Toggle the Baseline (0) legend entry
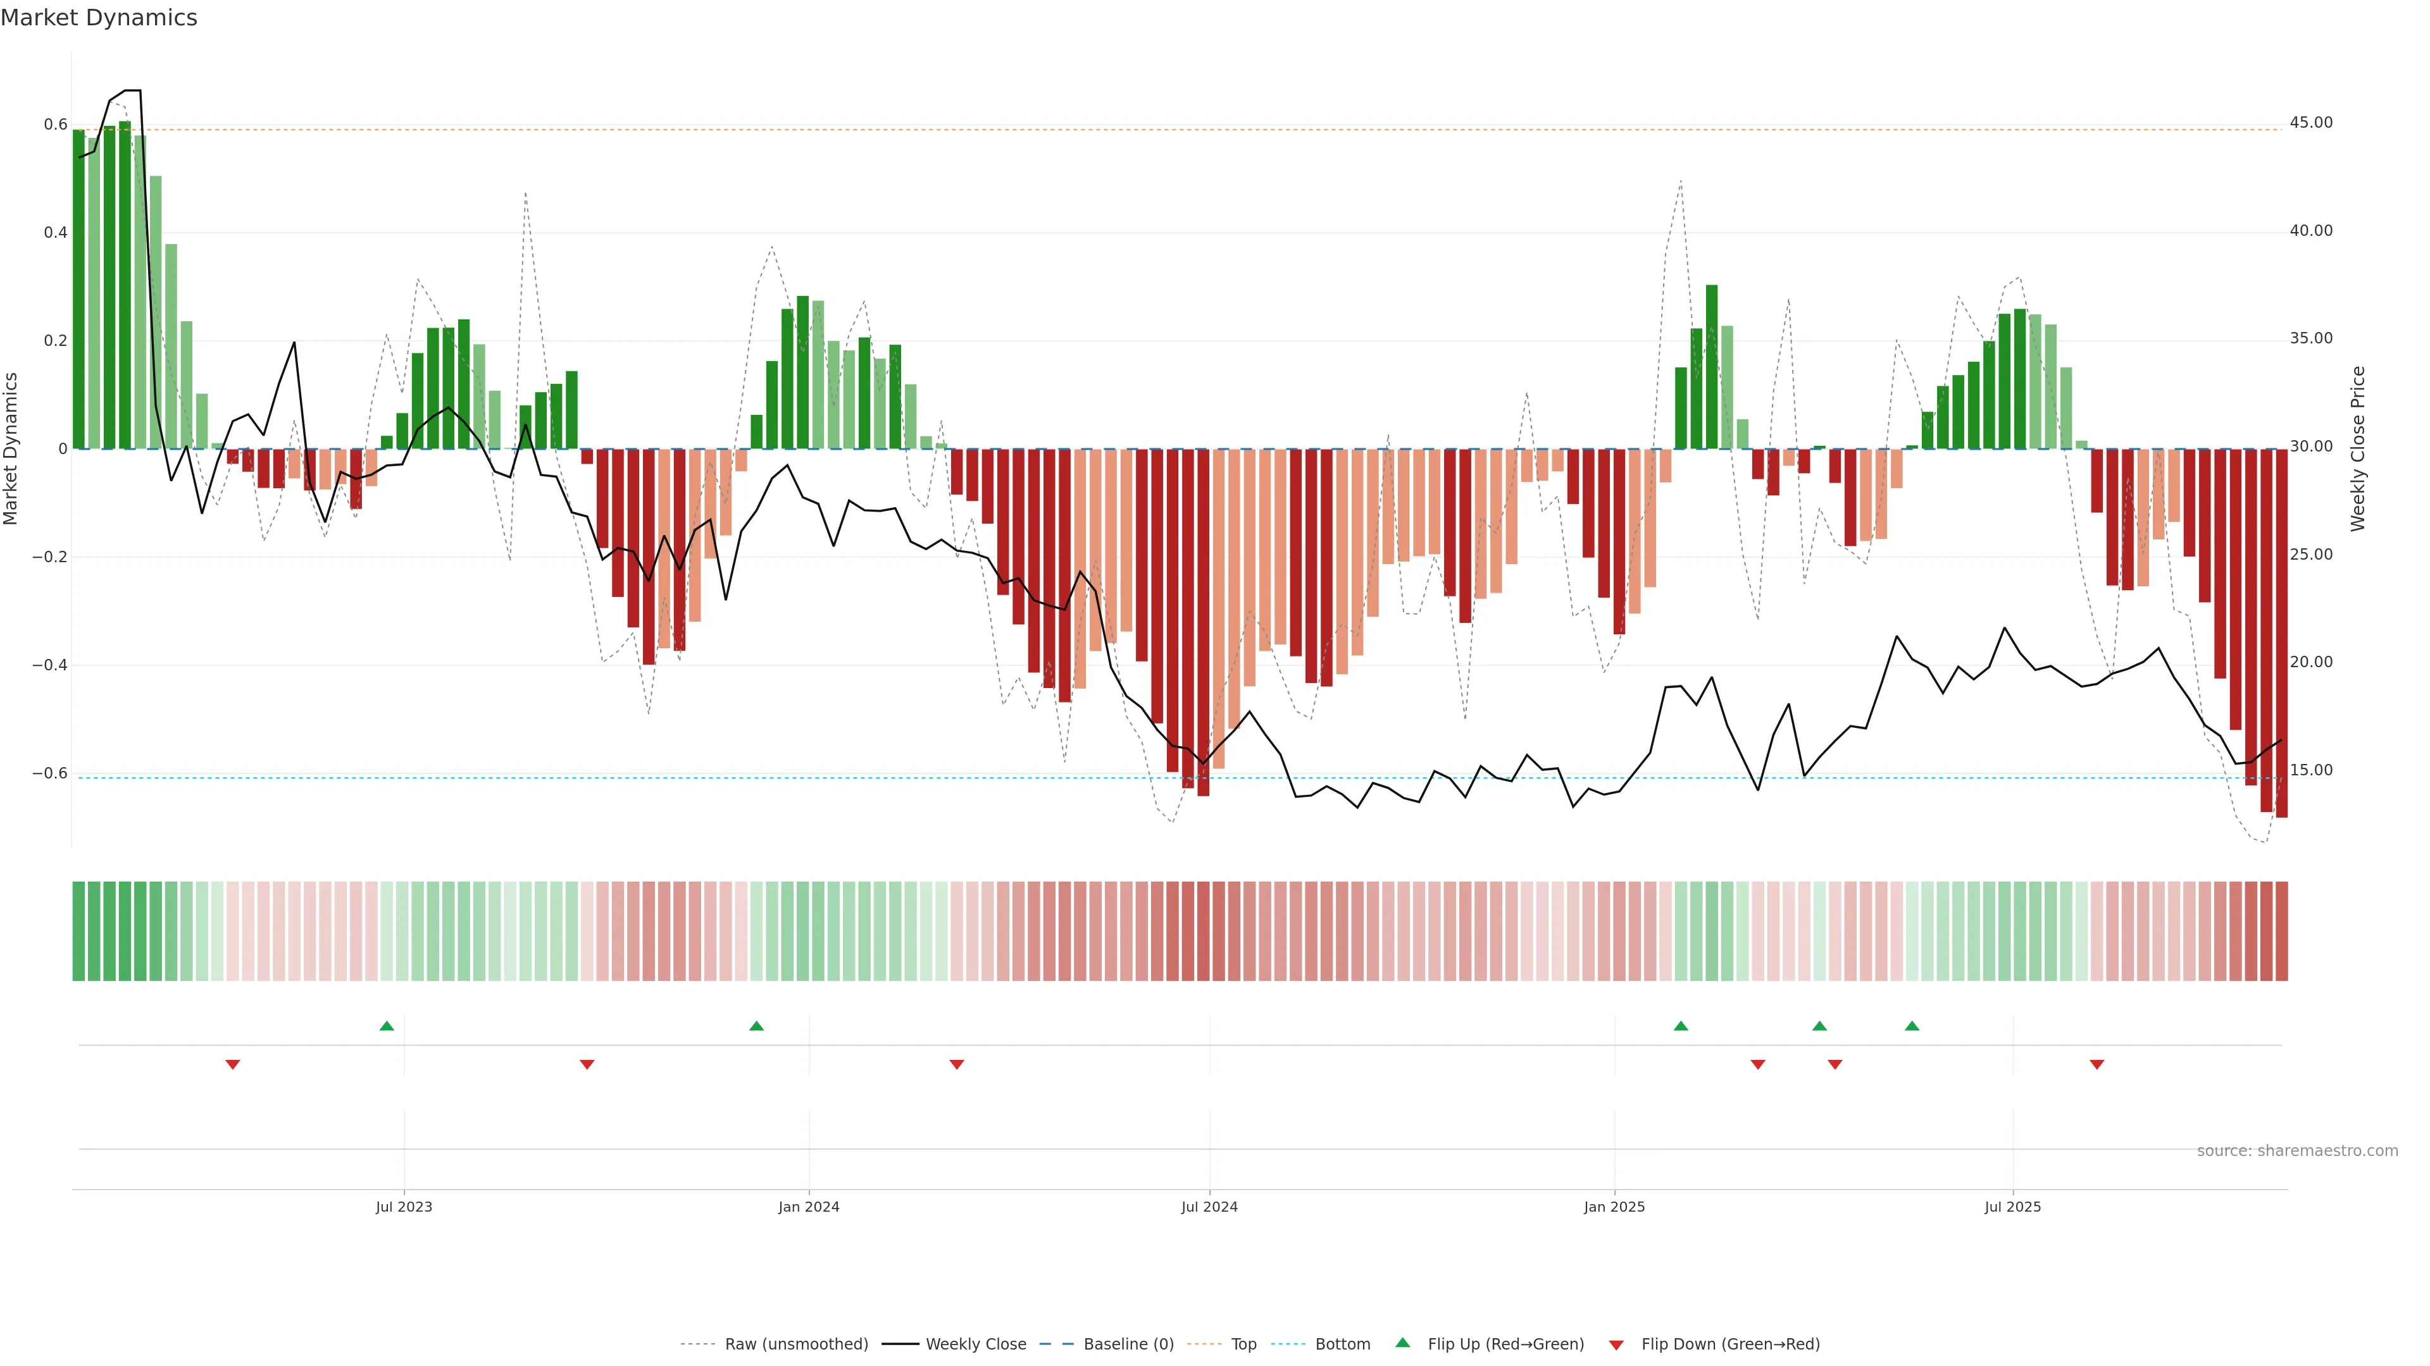The image size is (2430, 1366). tap(1128, 1344)
